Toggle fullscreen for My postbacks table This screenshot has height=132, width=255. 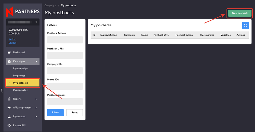pos(245,25)
